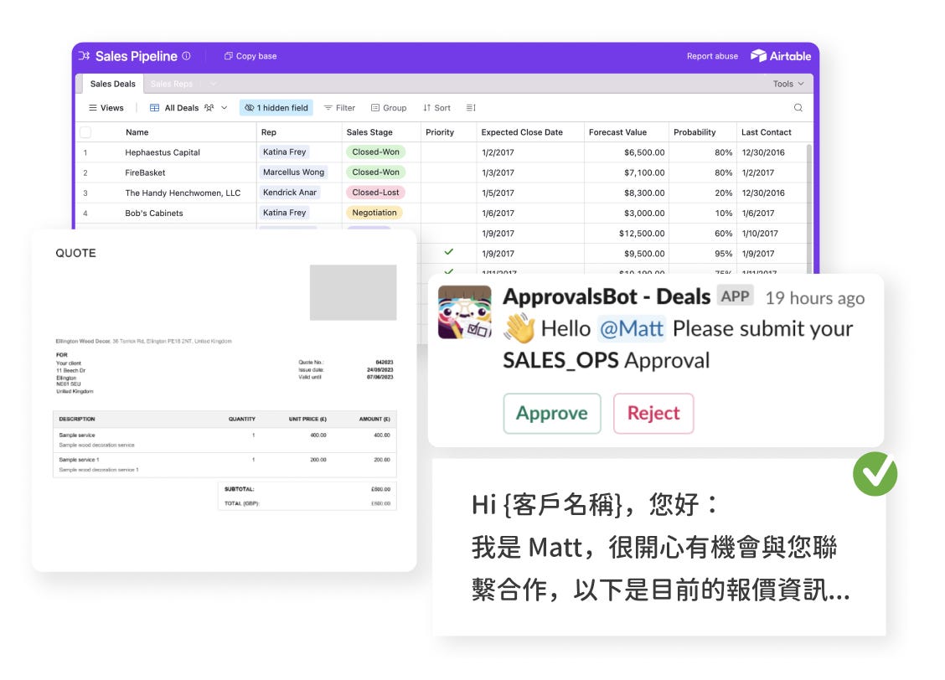Click the Marcellus Wong rep tag

click(293, 173)
